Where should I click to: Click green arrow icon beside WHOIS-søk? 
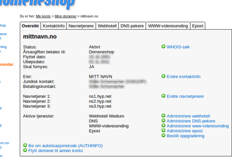[x=163, y=46]
